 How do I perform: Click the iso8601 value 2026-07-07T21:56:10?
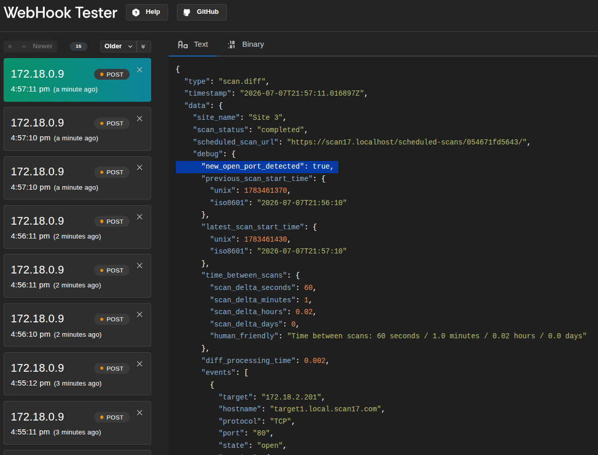(302, 203)
